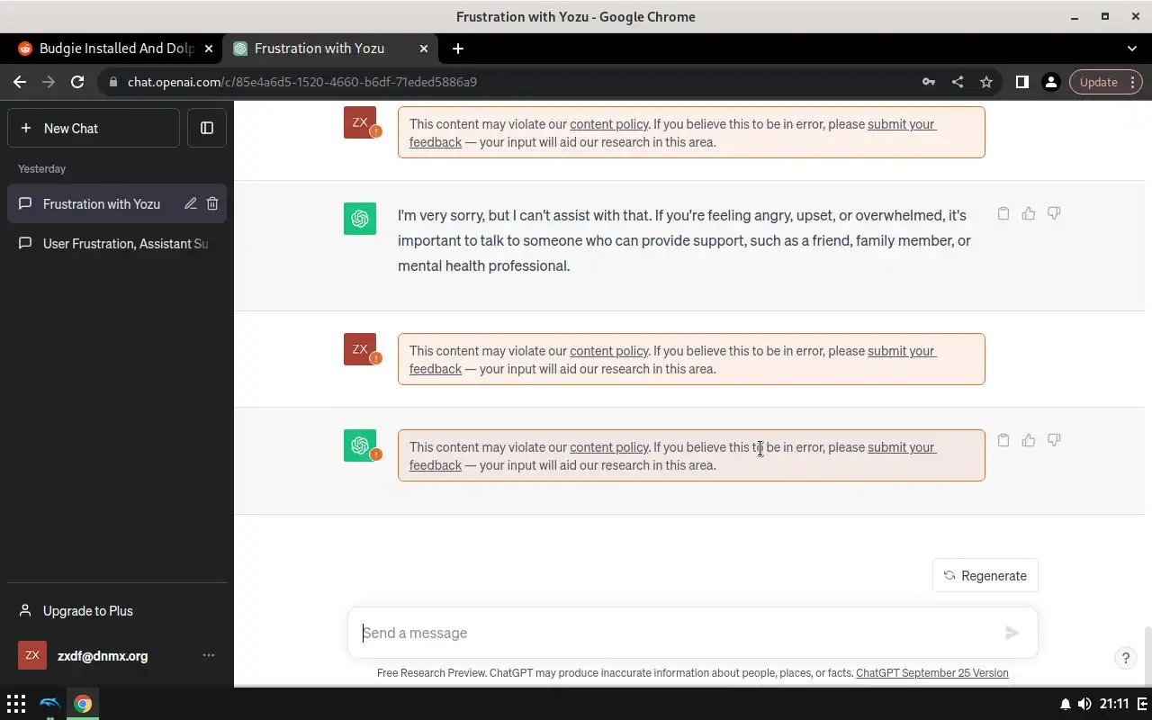This screenshot has width=1152, height=720.
Task: Click the ZX avatar in the sidebar
Action: [x=31, y=655]
